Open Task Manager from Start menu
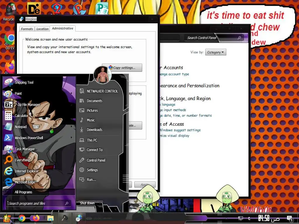 [39, 149]
